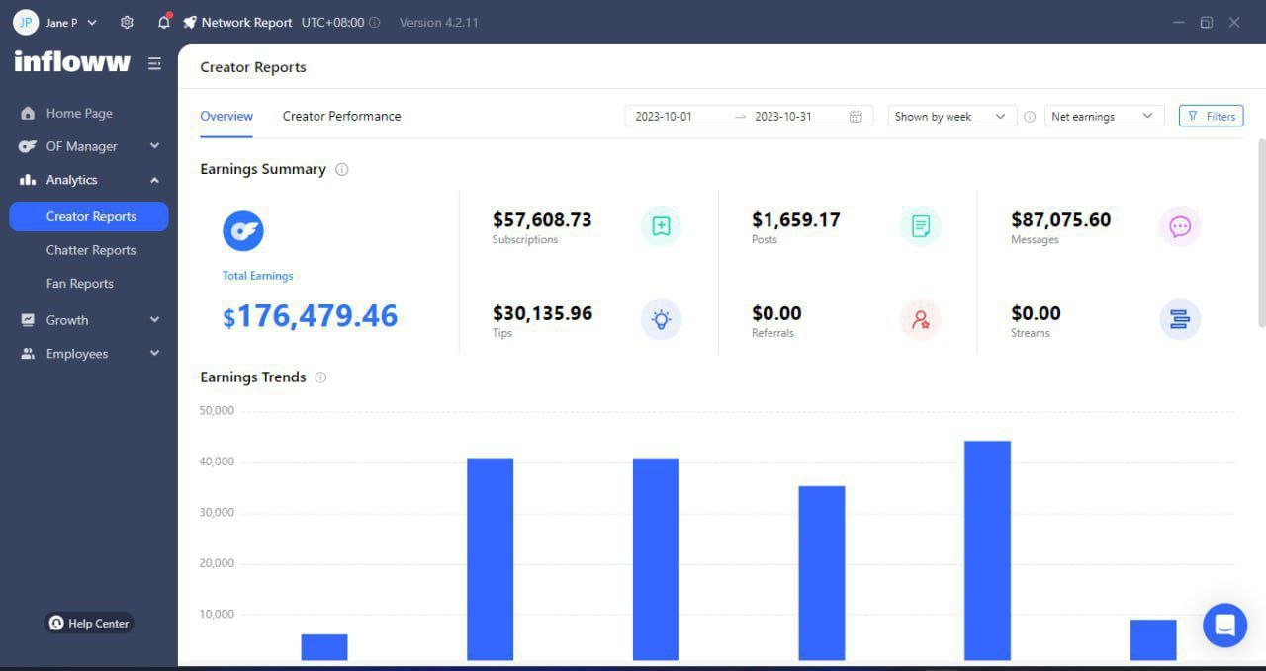Image resolution: width=1266 pixels, height=671 pixels.
Task: Open the Help Center button
Action: click(x=89, y=624)
